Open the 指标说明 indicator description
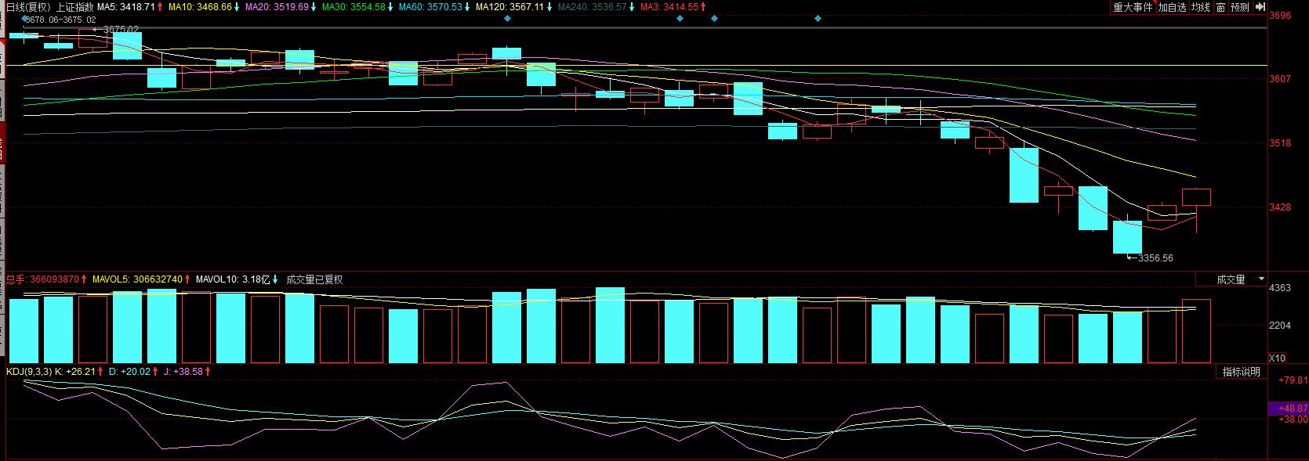The image size is (1309, 461). point(1242,373)
